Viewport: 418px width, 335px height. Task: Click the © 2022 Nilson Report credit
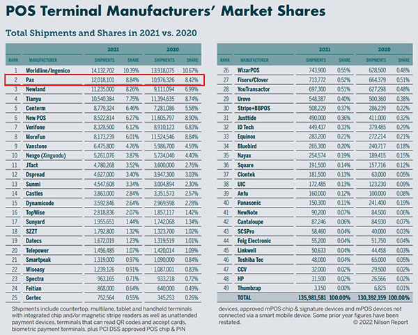coord(380,322)
